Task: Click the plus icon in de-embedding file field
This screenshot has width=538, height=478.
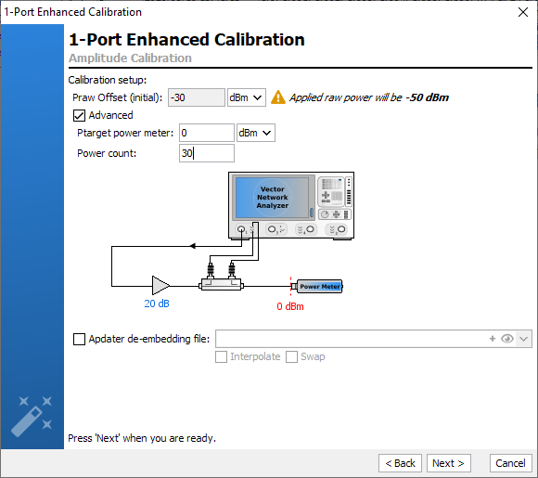Action: pos(493,339)
